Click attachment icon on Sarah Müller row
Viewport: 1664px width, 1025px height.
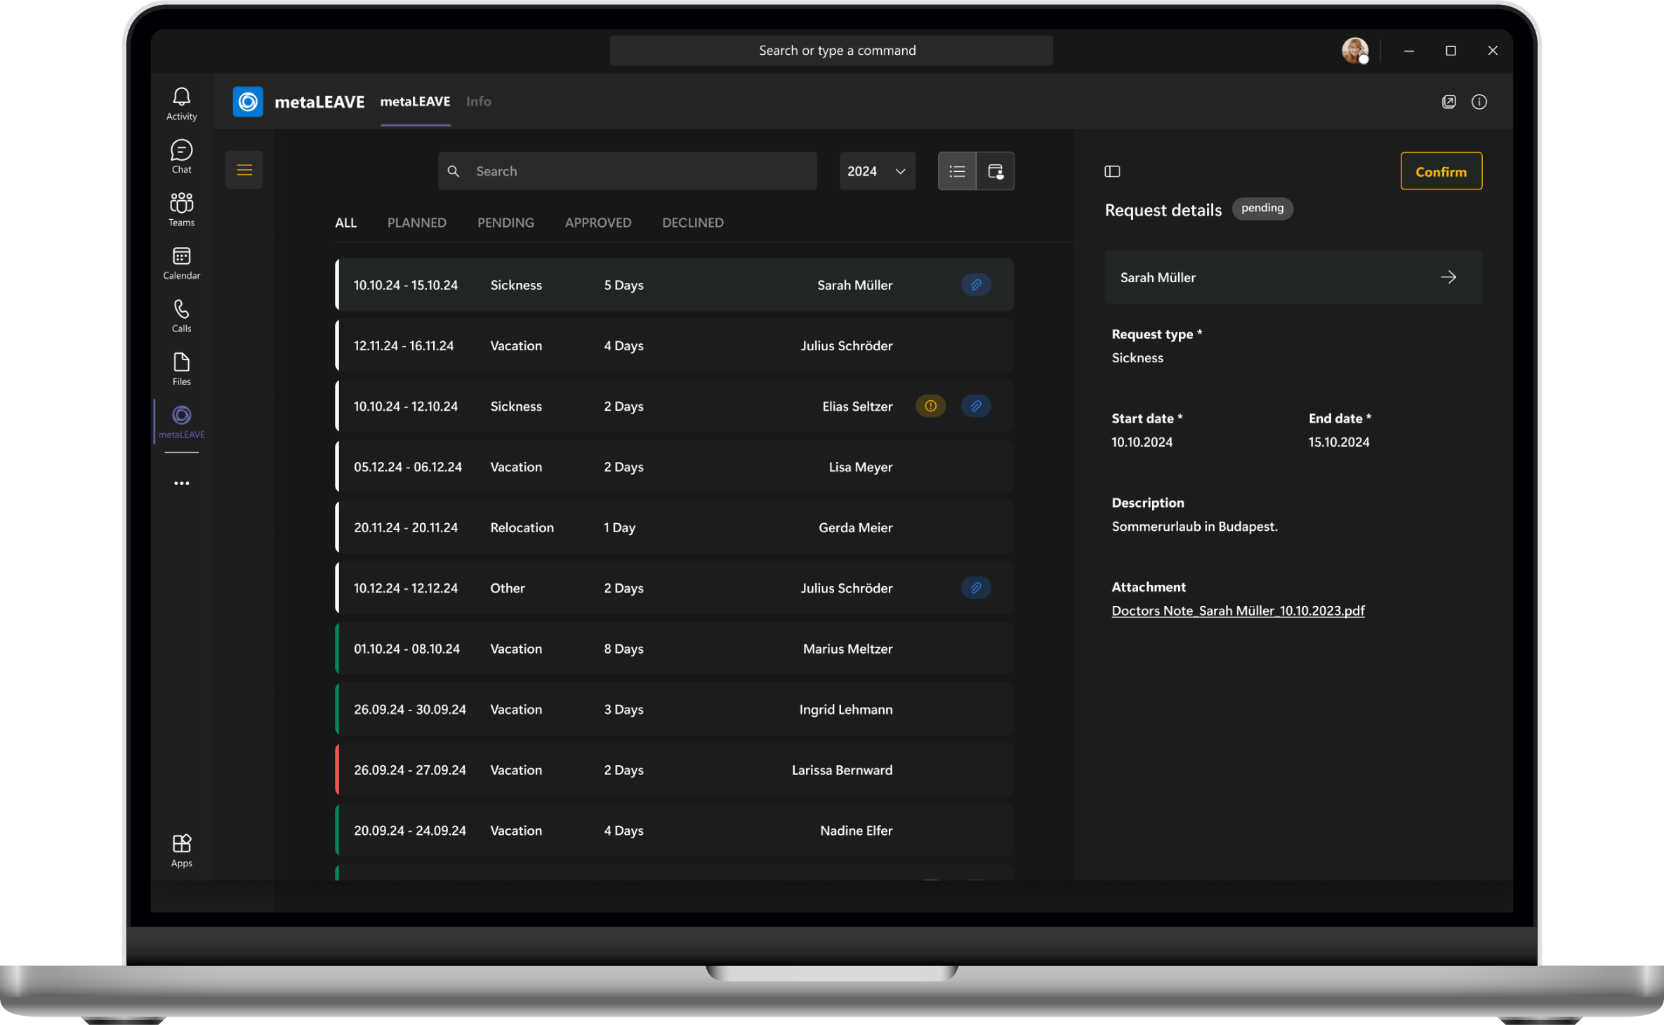(975, 284)
